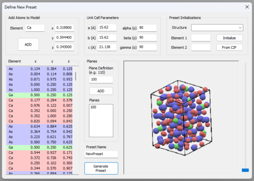Click the Initialize button
This screenshot has height=181, width=254.
tap(229, 38)
